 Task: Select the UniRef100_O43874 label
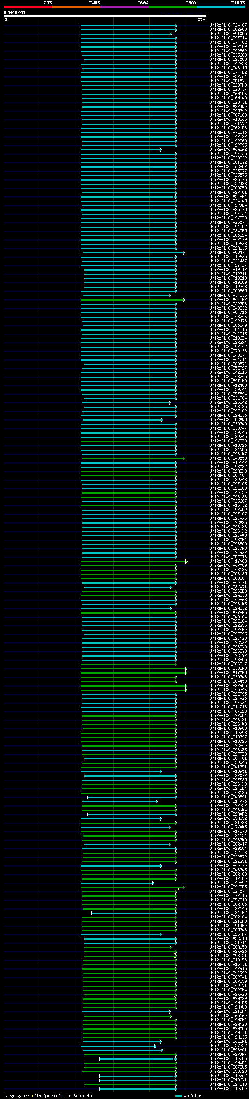(228, 356)
